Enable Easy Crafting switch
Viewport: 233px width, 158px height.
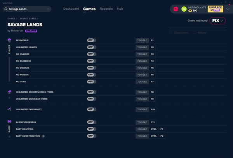(x=92, y=129)
